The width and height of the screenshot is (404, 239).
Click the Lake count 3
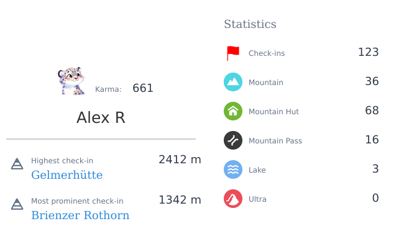pos(375,169)
